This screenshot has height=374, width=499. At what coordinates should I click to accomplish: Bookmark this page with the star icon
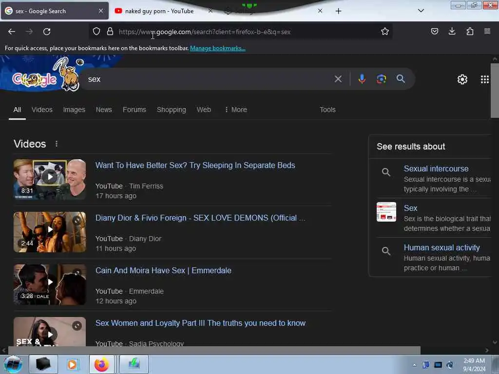pos(385,31)
